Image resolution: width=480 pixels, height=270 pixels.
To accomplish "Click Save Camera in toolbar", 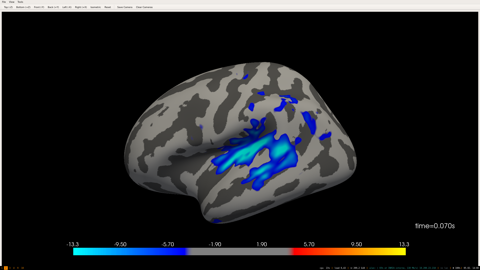I will click(x=125, y=7).
